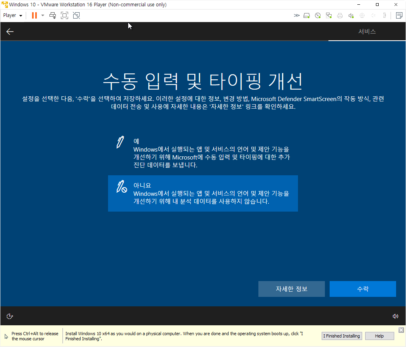Click the CD/DVD drive device icon
The image size is (406, 347).
pos(318,15)
